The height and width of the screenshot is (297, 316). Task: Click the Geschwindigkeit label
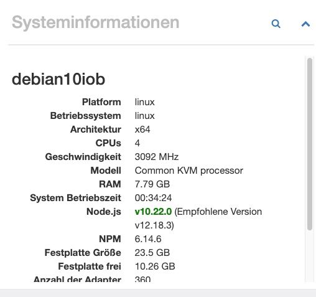(83, 157)
